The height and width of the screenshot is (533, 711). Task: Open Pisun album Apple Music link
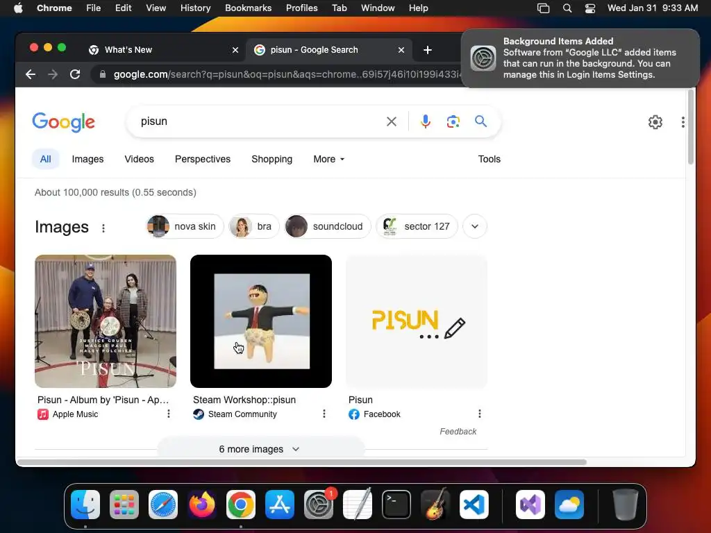pos(103,400)
